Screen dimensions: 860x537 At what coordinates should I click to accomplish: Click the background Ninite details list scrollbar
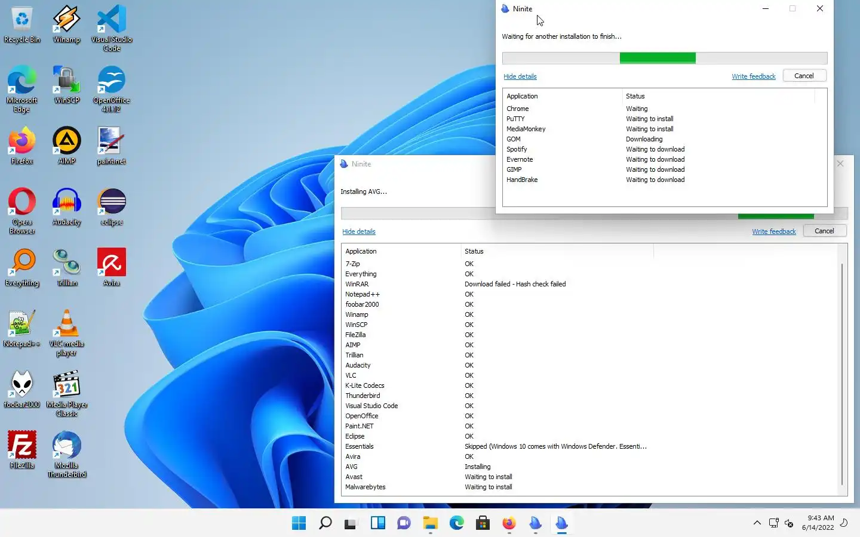pos(842,374)
